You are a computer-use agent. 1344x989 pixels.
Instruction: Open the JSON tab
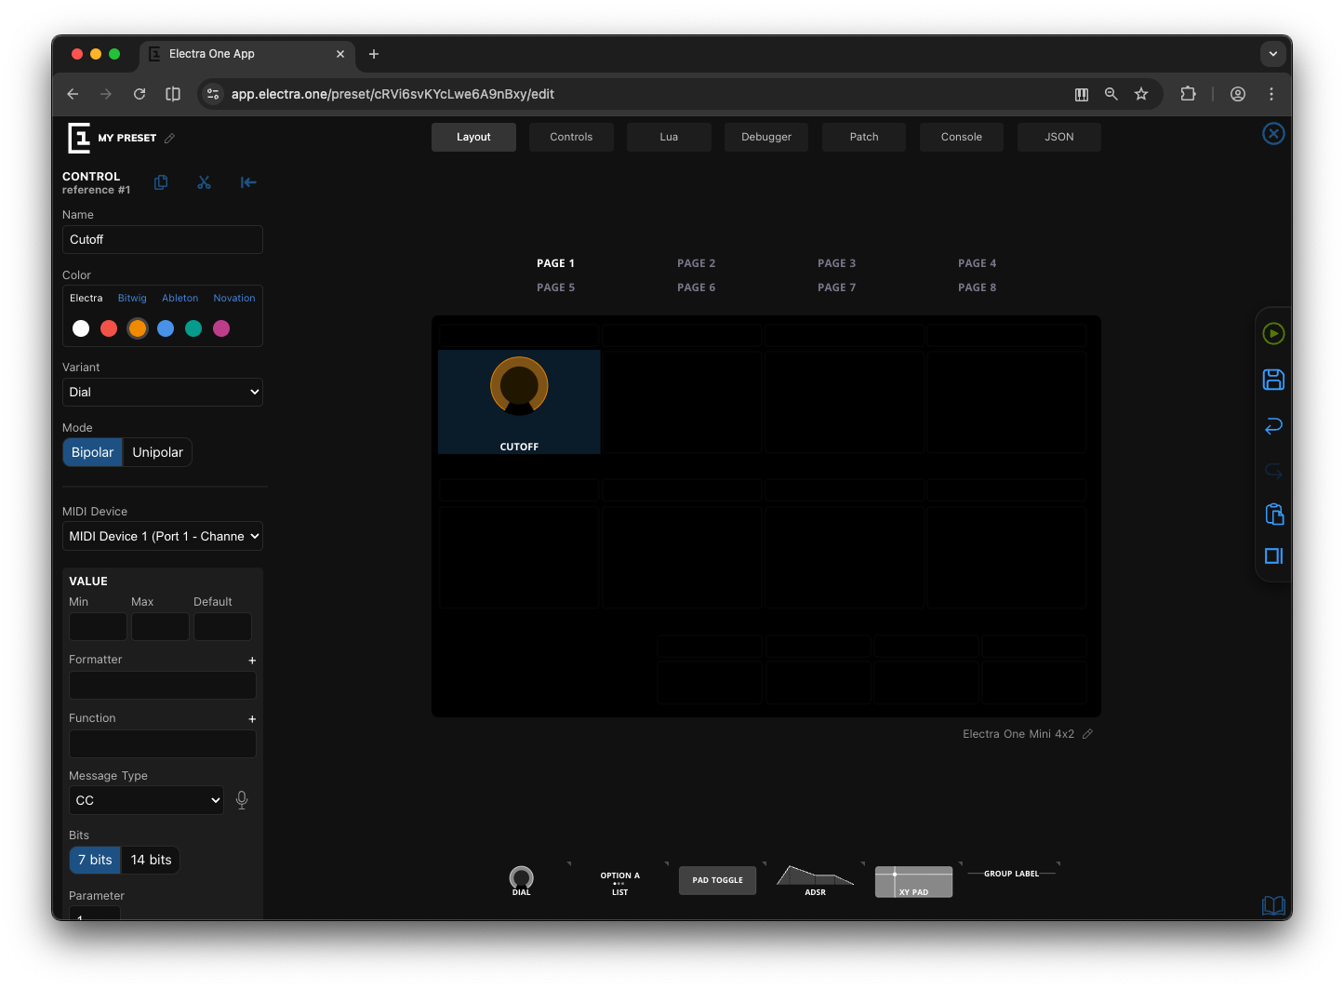point(1058,137)
